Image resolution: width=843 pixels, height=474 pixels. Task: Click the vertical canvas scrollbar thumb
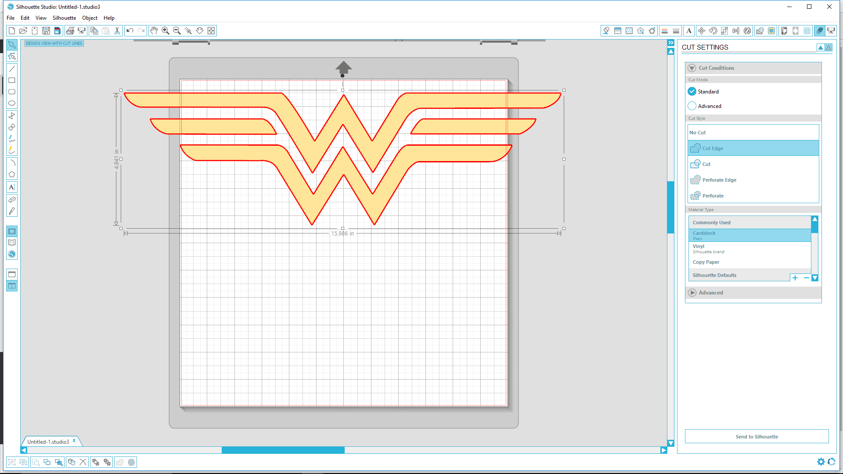pyautogui.click(x=671, y=207)
